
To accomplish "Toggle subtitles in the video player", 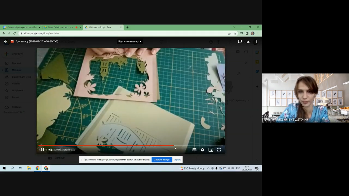I will [x=194, y=150].
